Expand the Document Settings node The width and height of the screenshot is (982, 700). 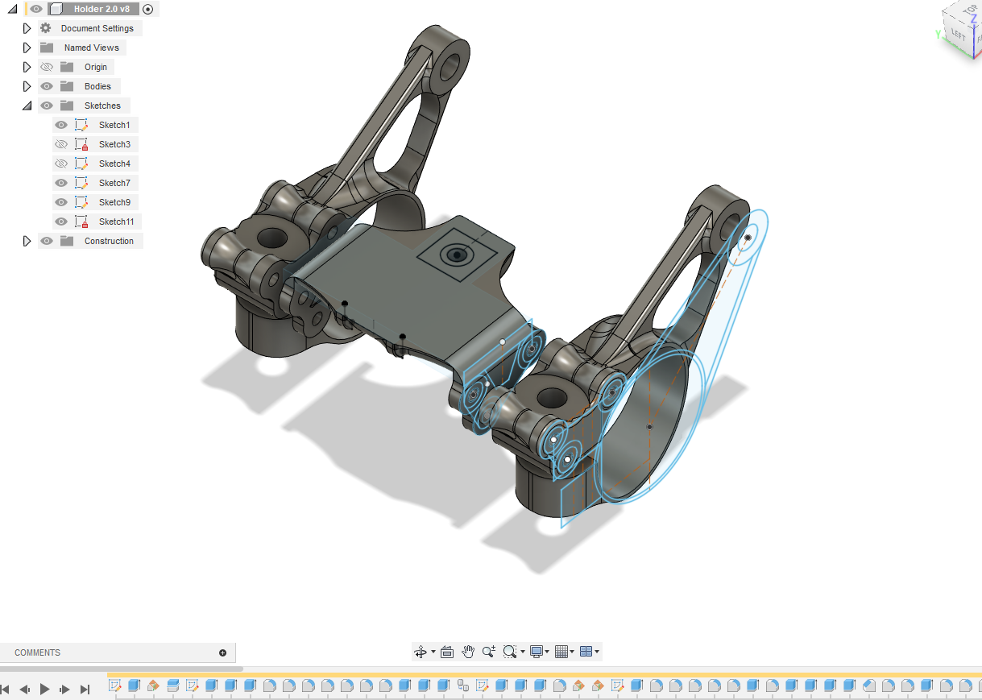point(27,28)
